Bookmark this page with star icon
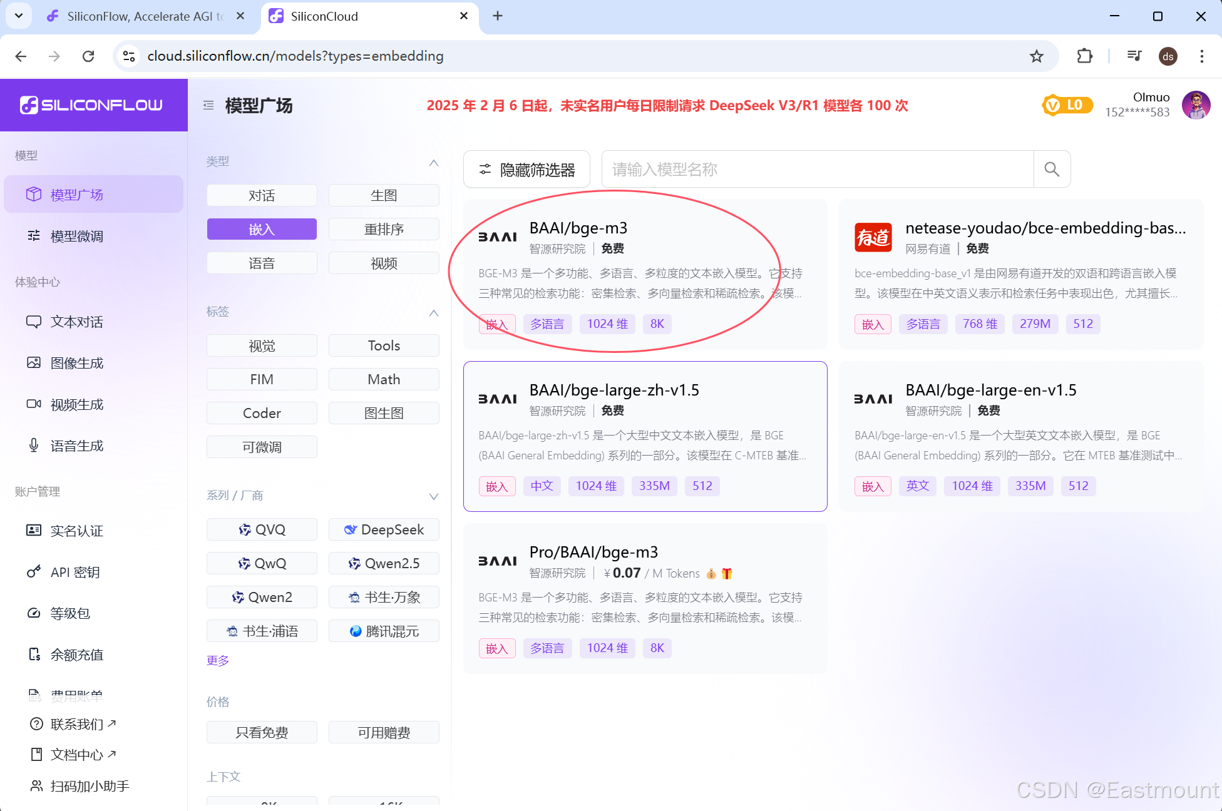Screen dimensions: 1222x811 tap(1037, 56)
